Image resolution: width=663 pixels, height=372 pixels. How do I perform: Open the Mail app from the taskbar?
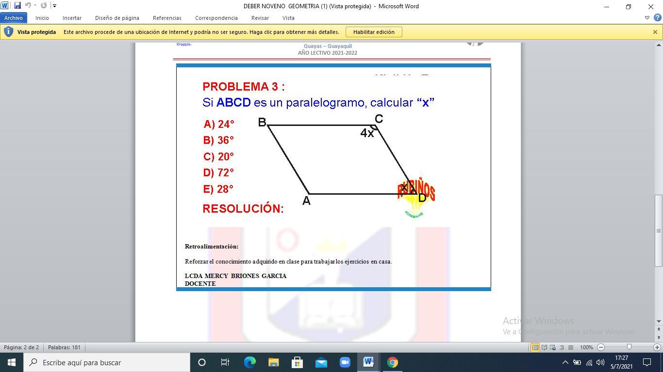321,362
